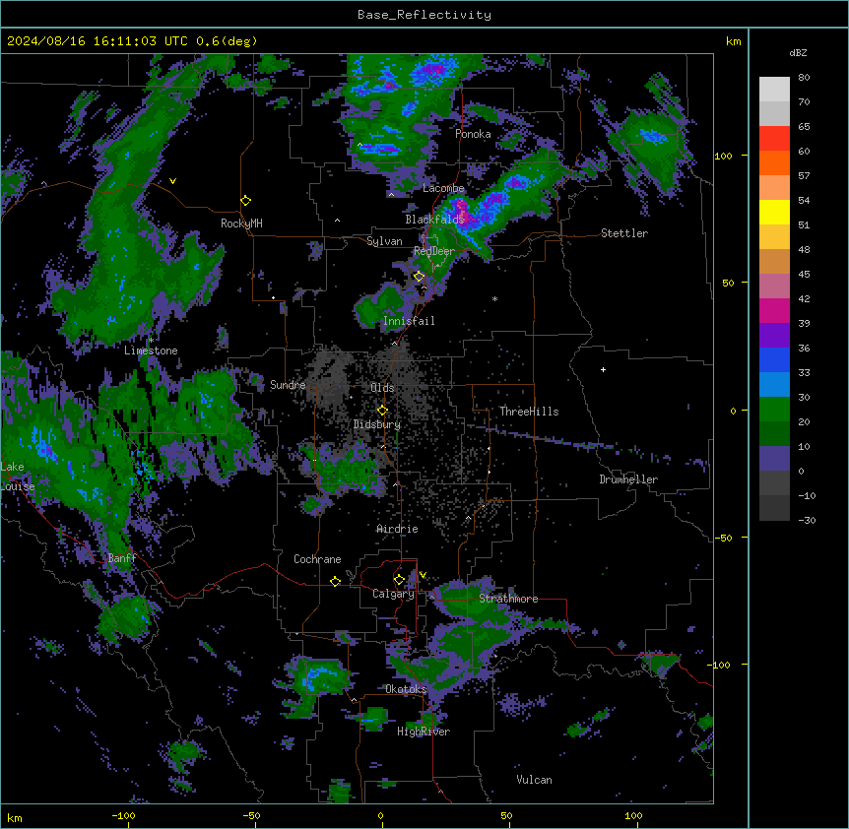
Task: Click the timestamp 2024/08/16 16:11:03 UTC
Action: tap(97, 41)
